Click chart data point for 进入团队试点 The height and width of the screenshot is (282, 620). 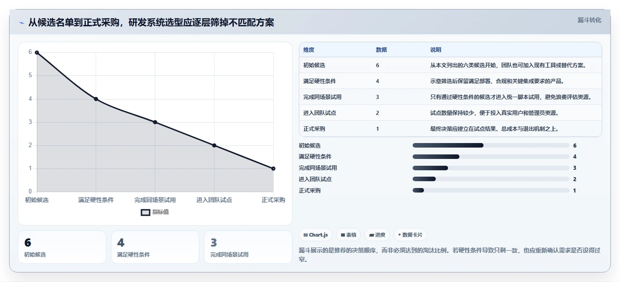tap(214, 145)
